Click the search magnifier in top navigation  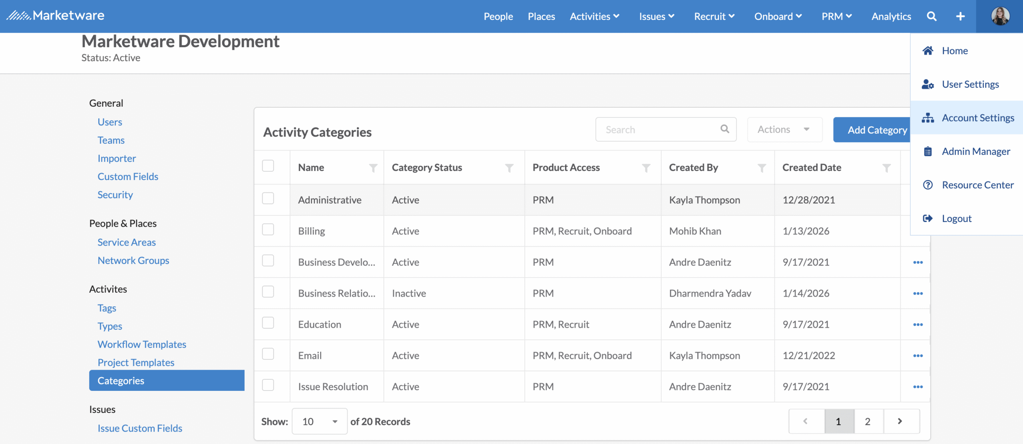click(x=931, y=16)
